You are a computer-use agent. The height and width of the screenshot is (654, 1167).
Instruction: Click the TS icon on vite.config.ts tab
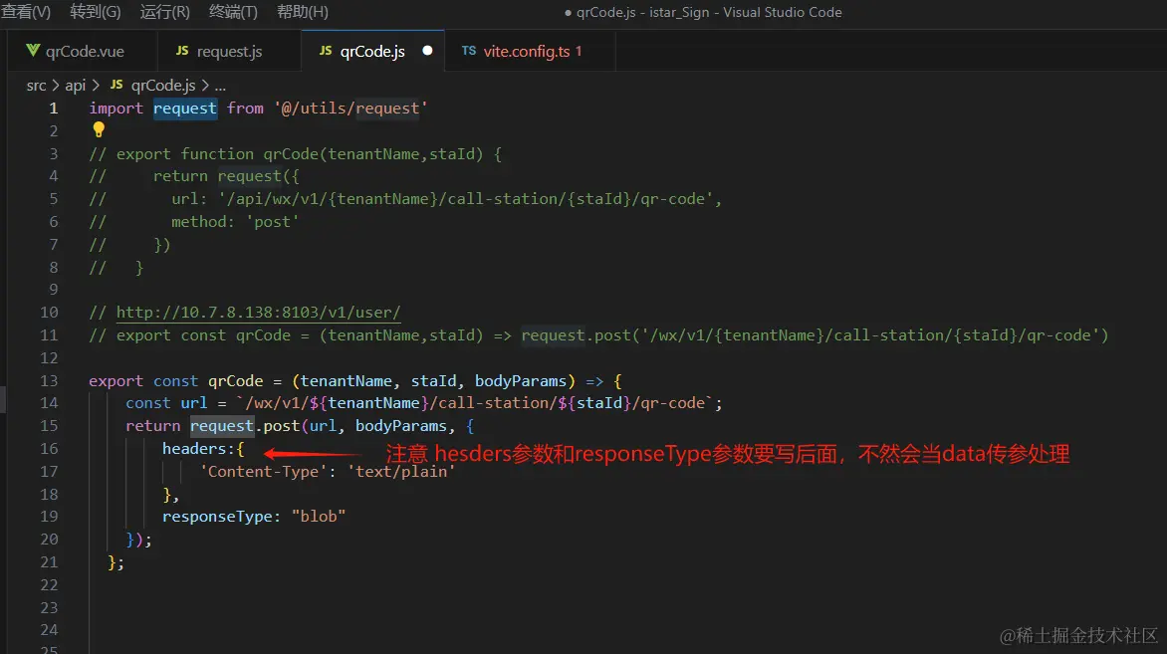tap(469, 51)
